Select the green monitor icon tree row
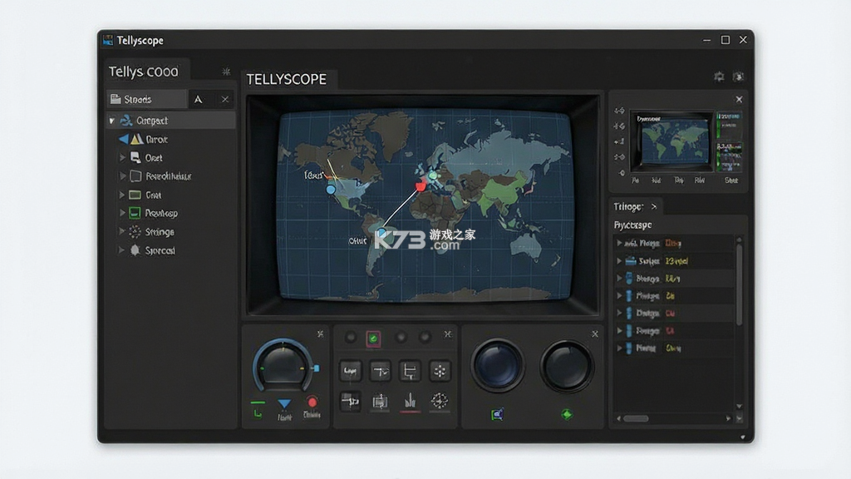Image resolution: width=851 pixels, height=479 pixels. point(170,214)
